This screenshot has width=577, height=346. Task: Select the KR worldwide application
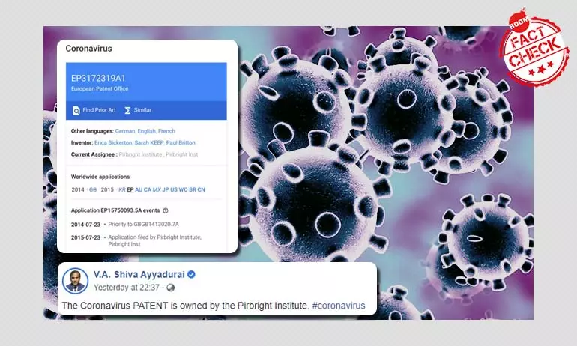click(x=122, y=189)
